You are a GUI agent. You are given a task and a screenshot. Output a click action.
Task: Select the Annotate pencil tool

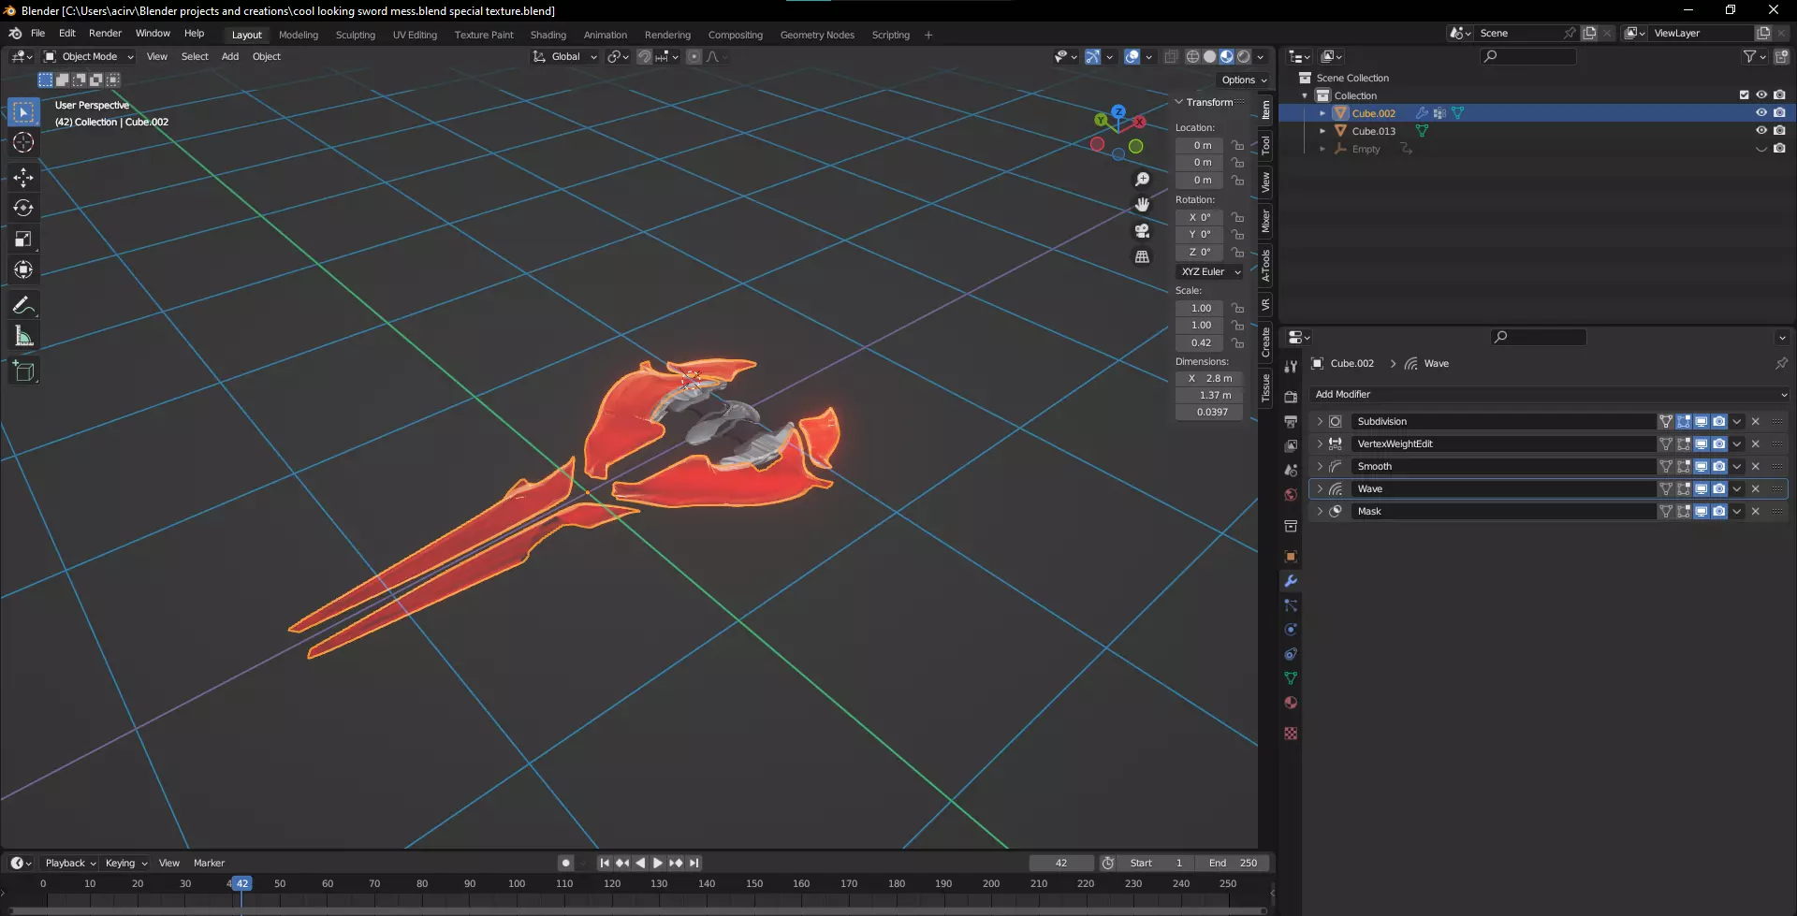[23, 305]
